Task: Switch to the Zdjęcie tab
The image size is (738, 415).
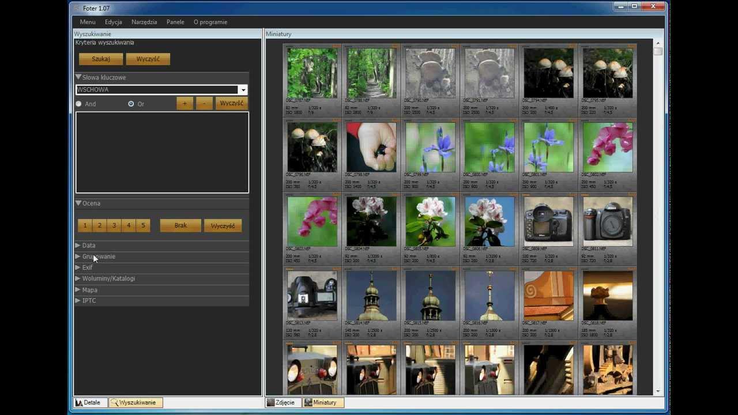Action: click(283, 402)
